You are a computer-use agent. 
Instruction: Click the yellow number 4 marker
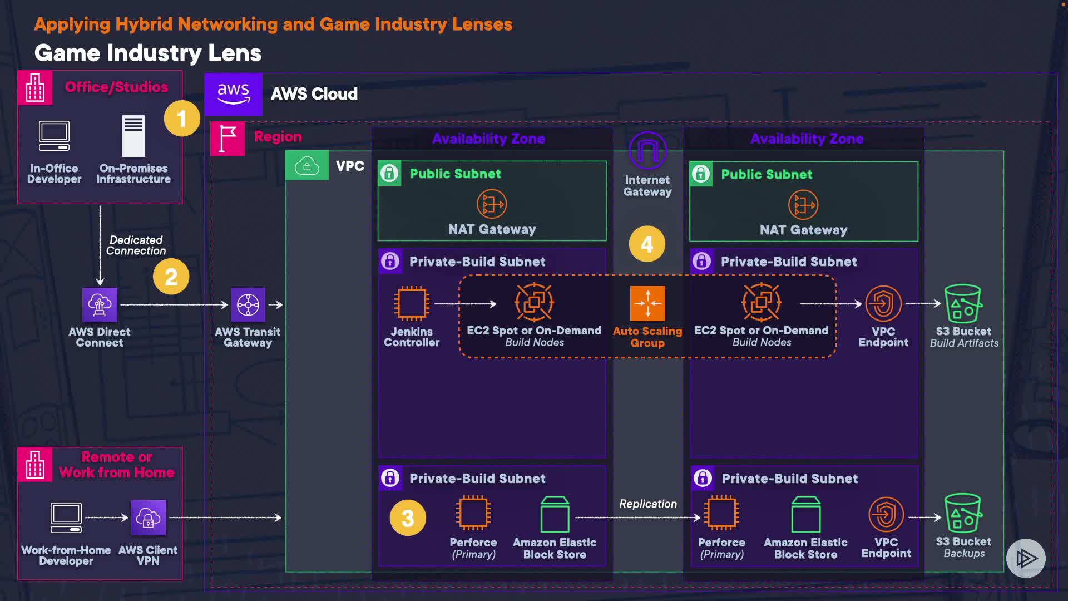pos(647,244)
